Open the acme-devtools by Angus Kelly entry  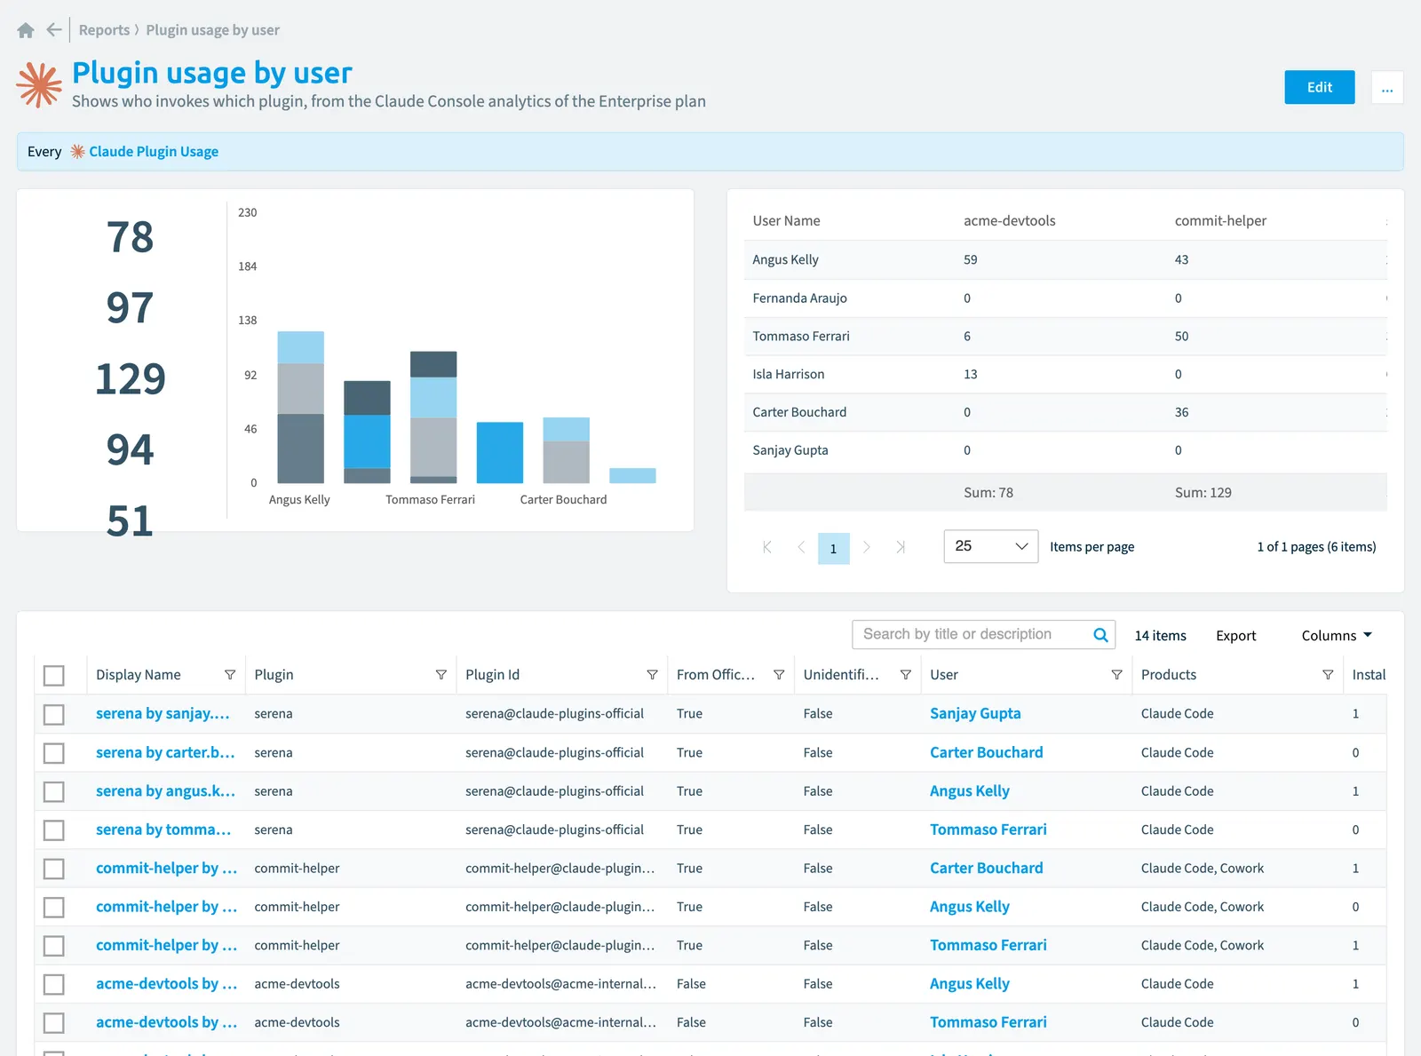[167, 984]
